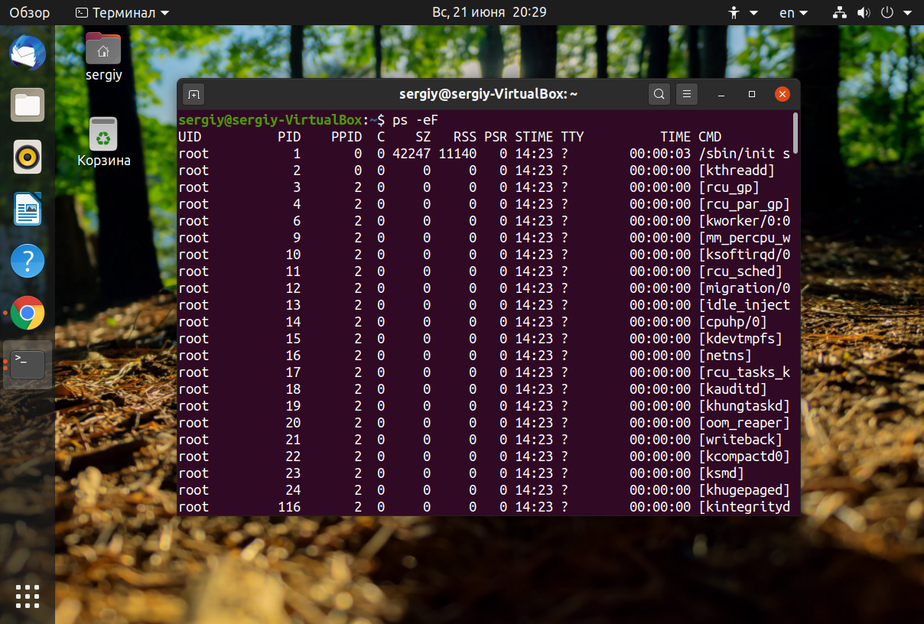Launch Google Chrome from the dock
The image size is (924, 624).
pos(28,313)
